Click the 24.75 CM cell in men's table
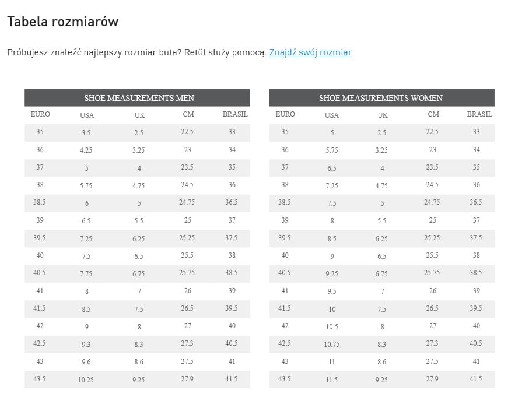 pyautogui.click(x=187, y=202)
